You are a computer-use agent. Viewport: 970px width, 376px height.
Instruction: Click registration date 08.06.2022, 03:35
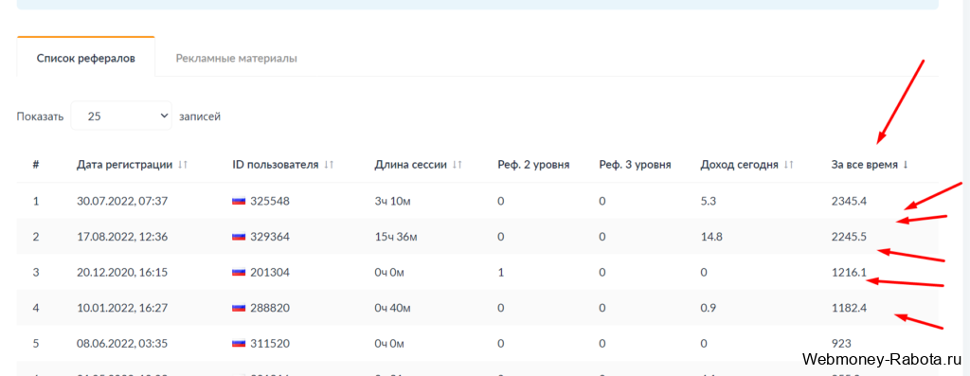tap(122, 343)
